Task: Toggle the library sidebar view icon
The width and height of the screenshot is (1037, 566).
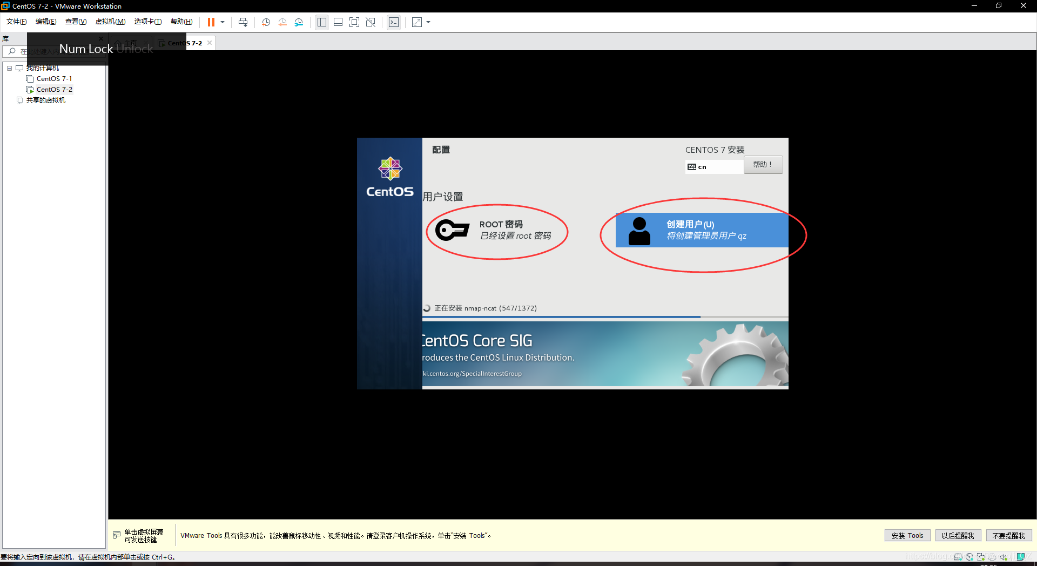Action: click(x=322, y=22)
